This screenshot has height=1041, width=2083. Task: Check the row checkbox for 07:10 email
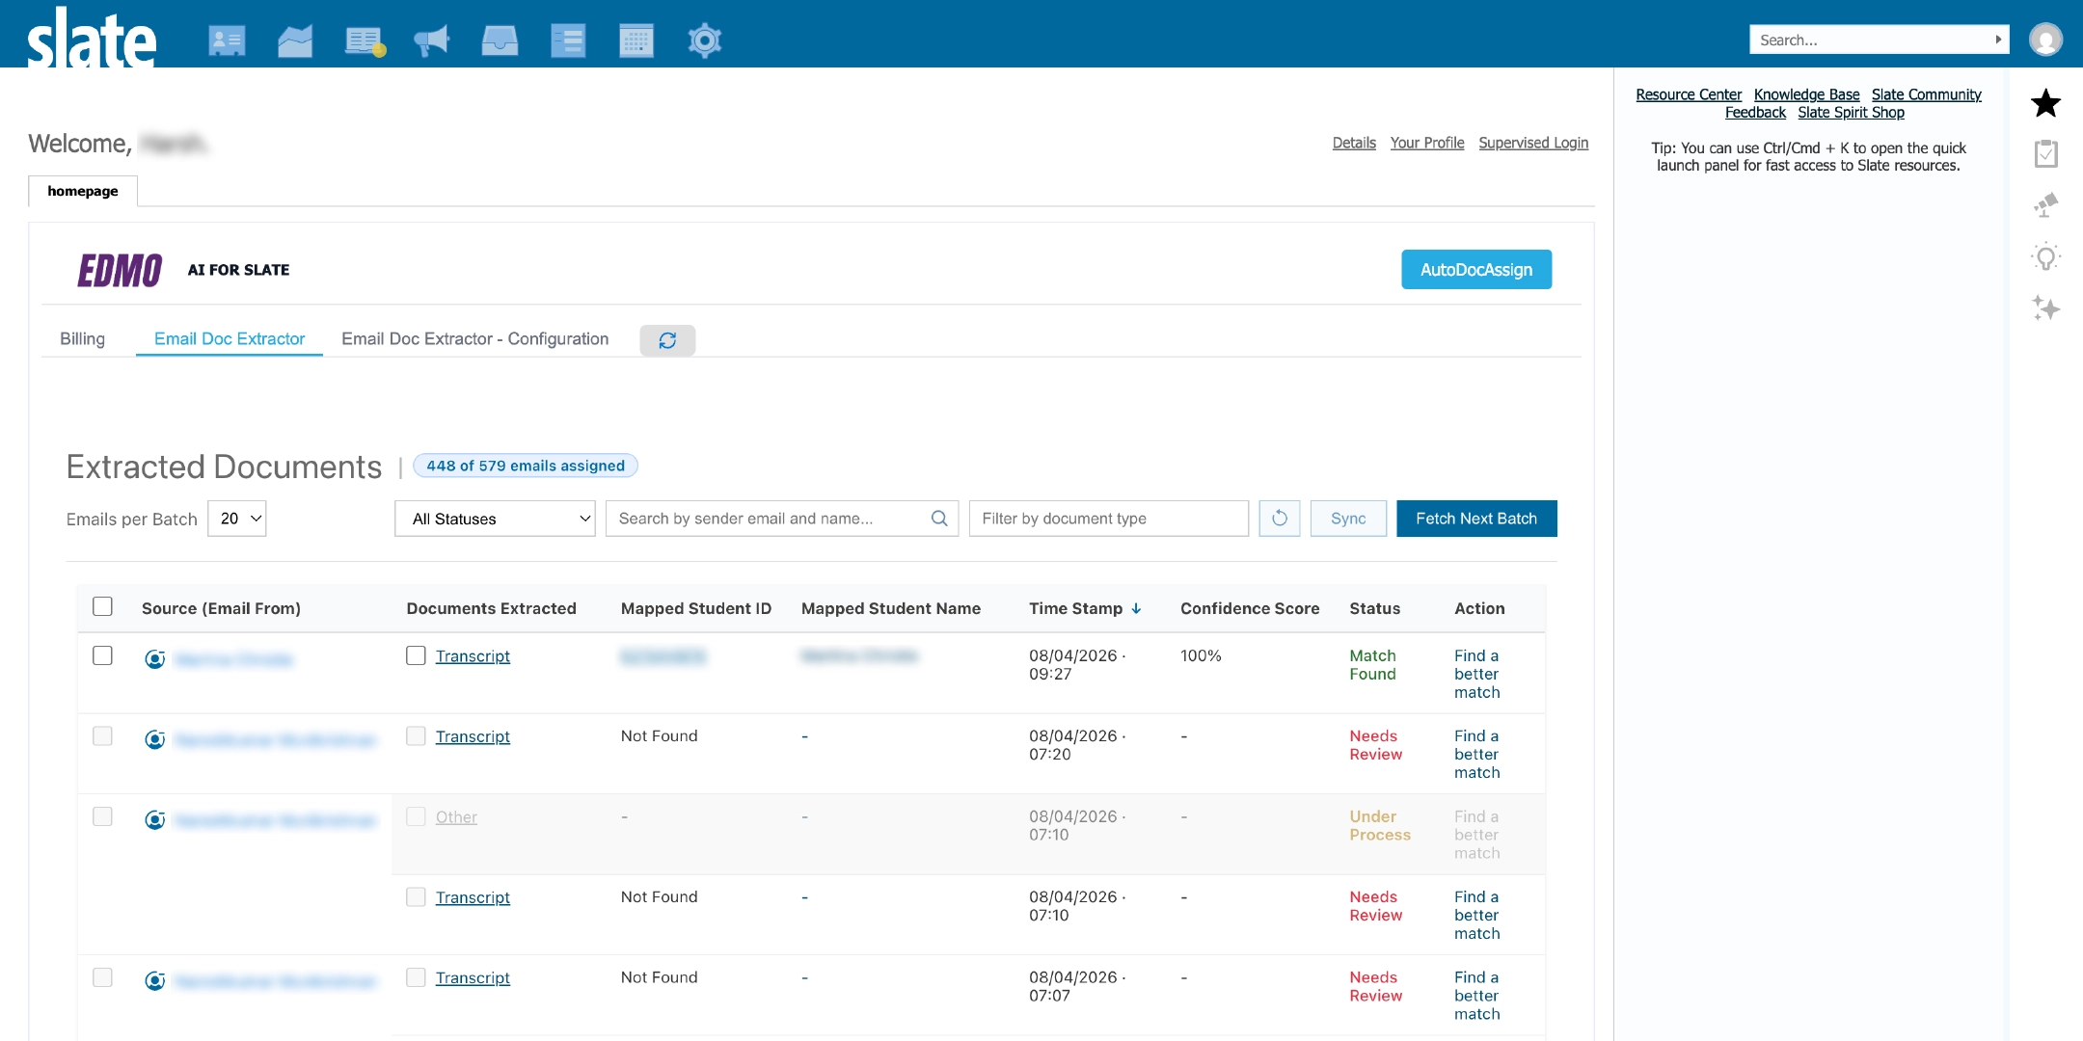point(102,816)
